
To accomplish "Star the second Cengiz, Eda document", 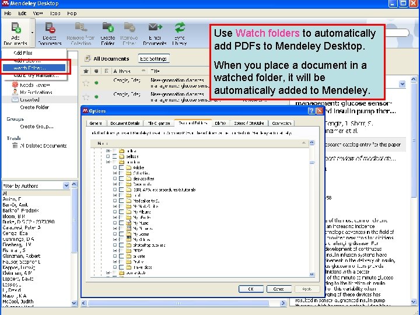I will click(86, 97).
